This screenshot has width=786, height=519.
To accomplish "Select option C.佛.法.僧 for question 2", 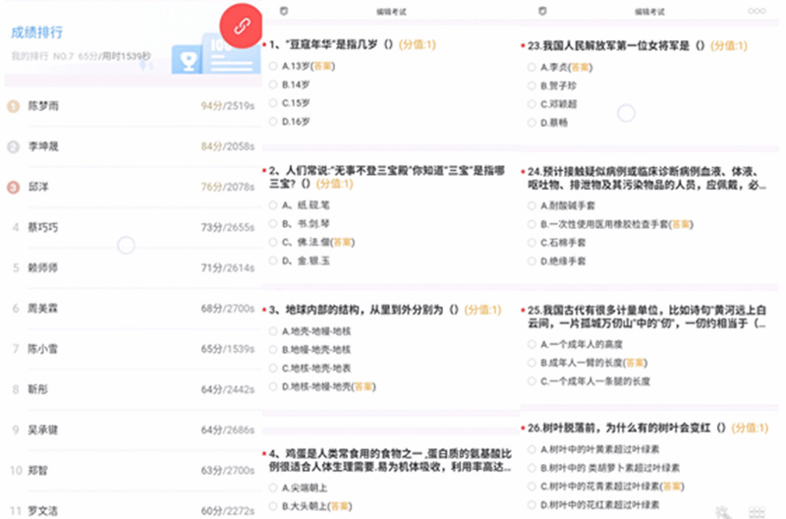I will 272,242.
